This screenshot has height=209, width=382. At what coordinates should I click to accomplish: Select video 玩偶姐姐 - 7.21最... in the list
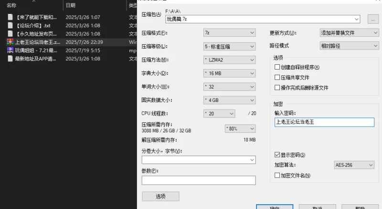[x=36, y=50]
